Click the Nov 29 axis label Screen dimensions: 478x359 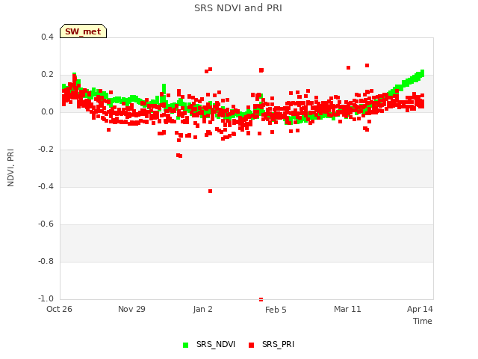click(131, 309)
